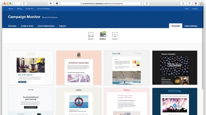Open the Reports tab

tap(62, 26)
